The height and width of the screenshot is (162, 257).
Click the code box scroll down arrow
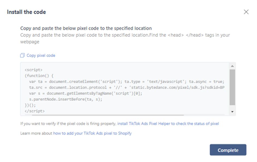click(232, 112)
